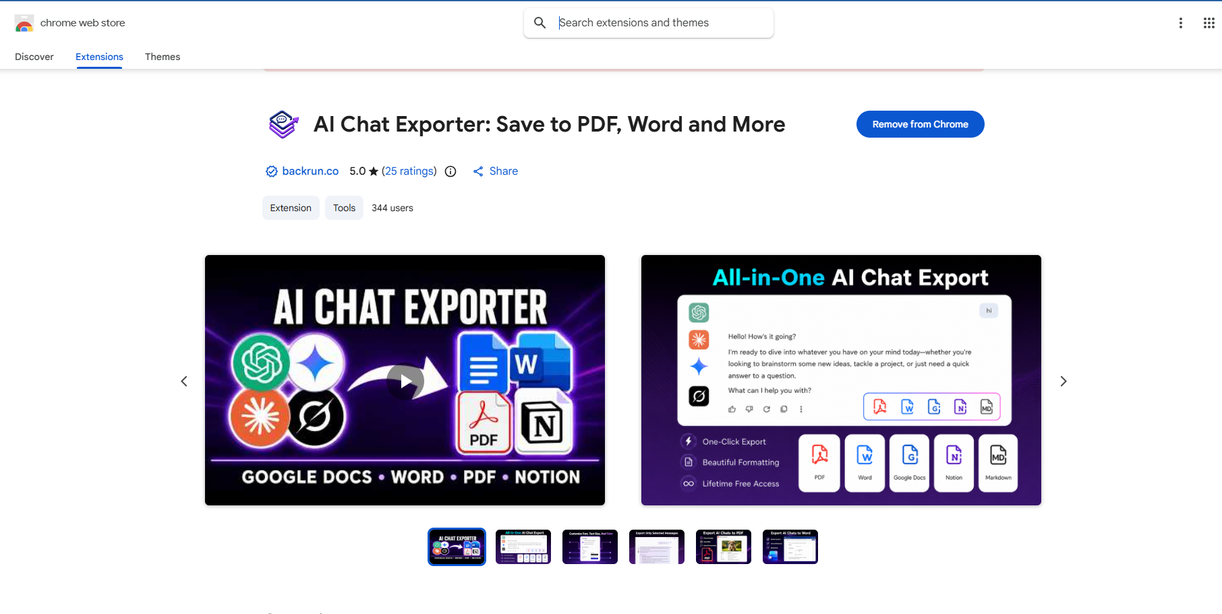Click the Google Docs format card in screenshot
Image resolution: width=1222 pixels, height=614 pixels.
[x=910, y=463]
